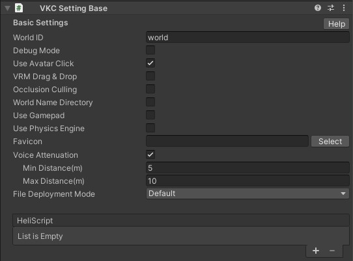
Task: Open component help reference question icon
Action: click(x=318, y=8)
